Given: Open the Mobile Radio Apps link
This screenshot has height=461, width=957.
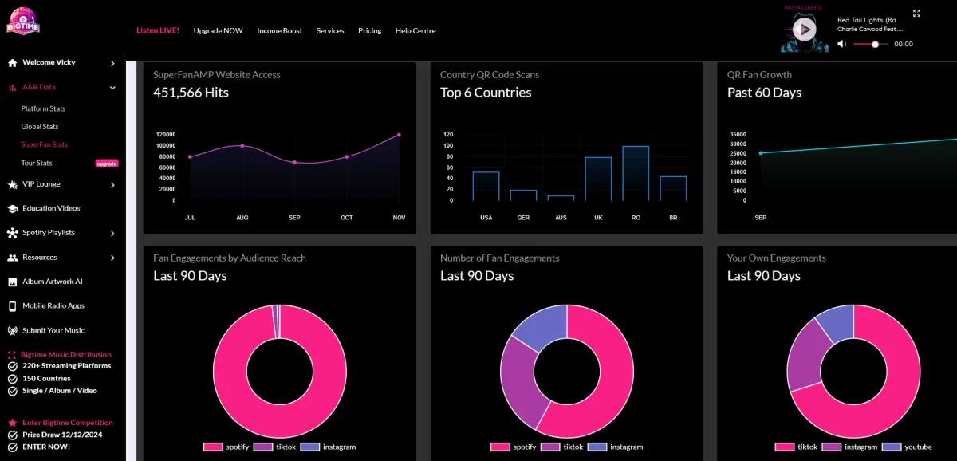Looking at the screenshot, I should (x=53, y=306).
